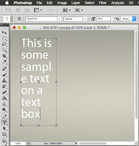
Task: Open the Apple menu
Action: pos(7,3)
